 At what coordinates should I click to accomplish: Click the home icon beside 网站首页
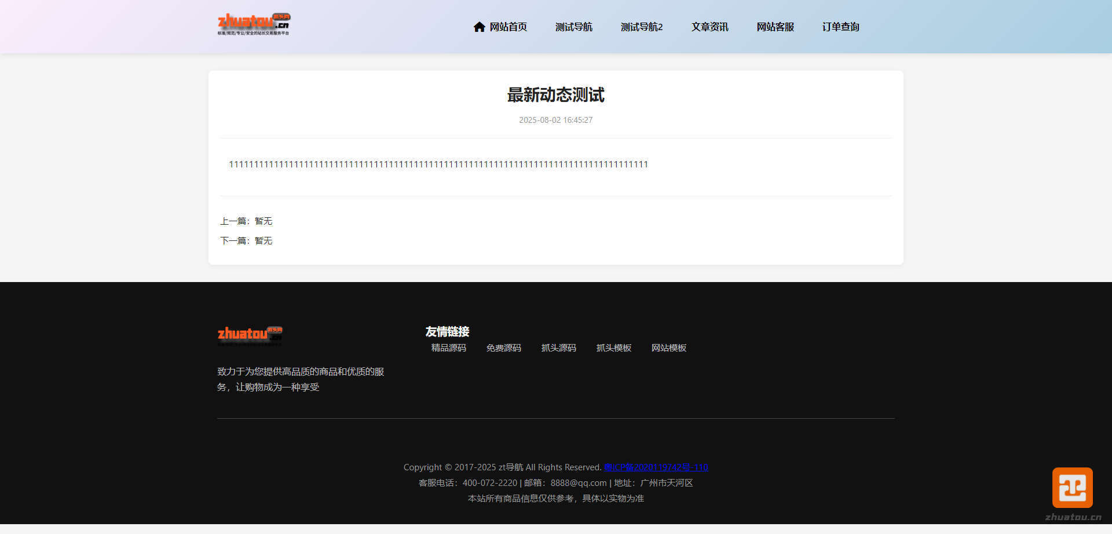click(x=479, y=27)
